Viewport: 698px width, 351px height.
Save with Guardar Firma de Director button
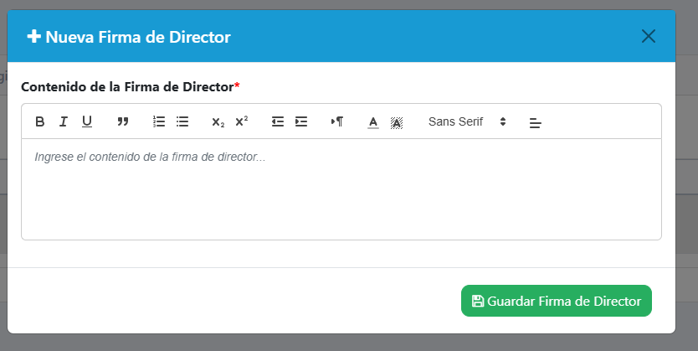pyautogui.click(x=557, y=301)
